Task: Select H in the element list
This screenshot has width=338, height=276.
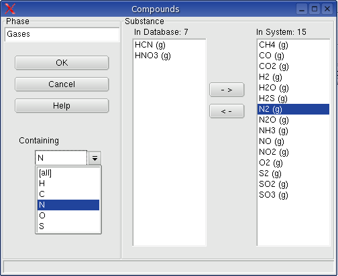Action: [x=68, y=184]
